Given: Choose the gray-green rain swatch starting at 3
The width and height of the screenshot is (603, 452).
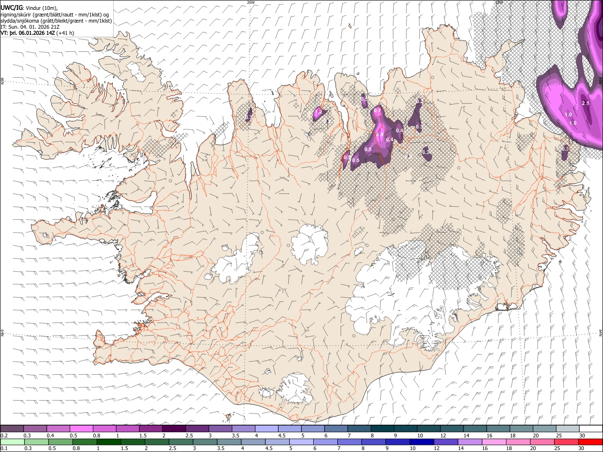Looking at the screenshot, I should pos(205,442).
